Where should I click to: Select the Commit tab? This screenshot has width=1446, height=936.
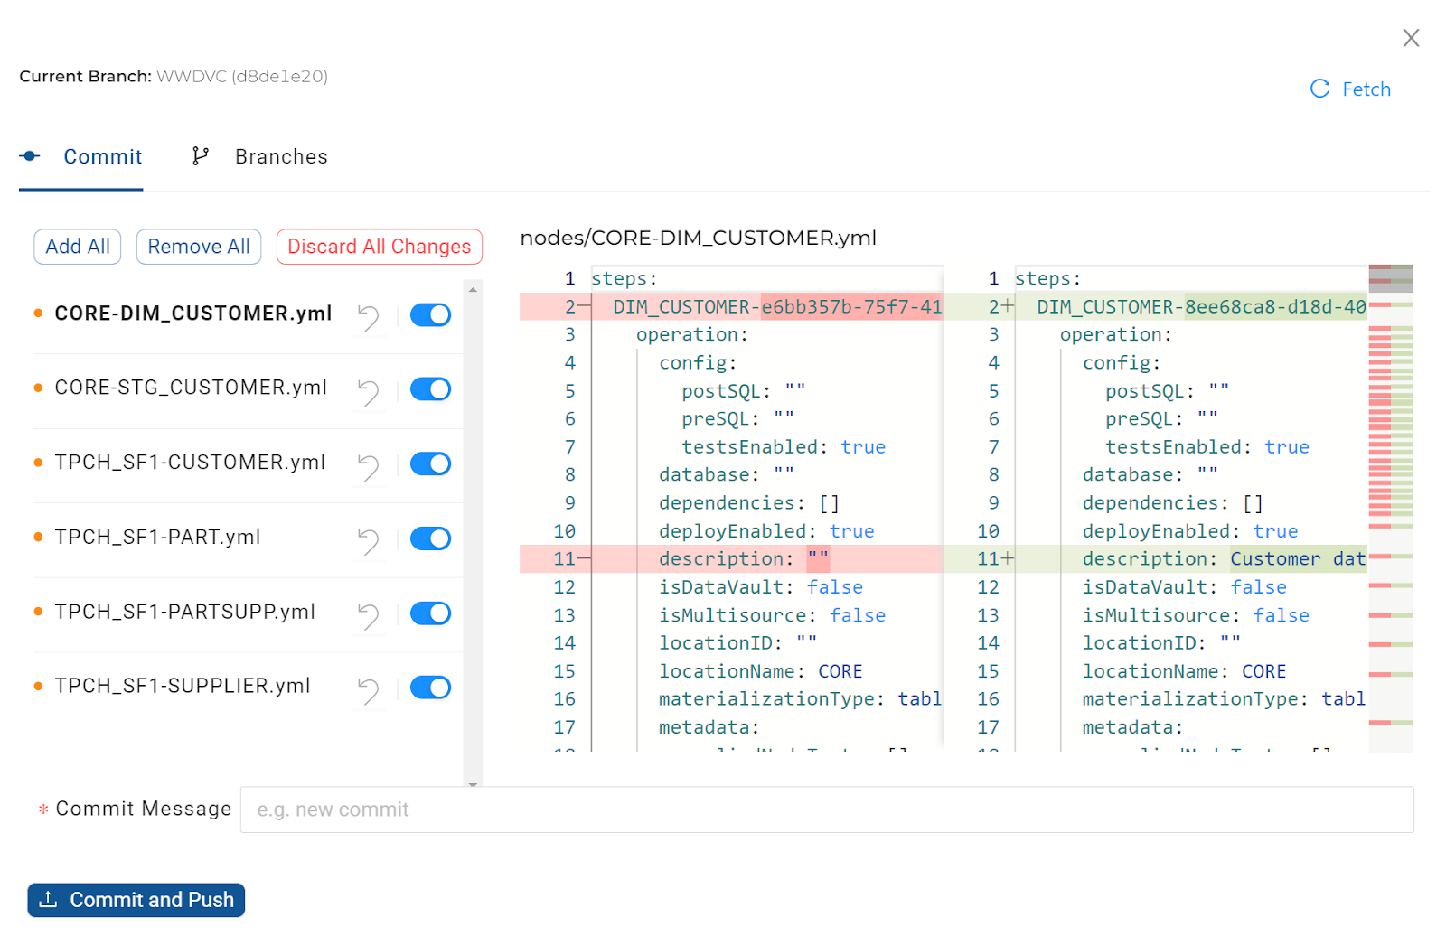tap(102, 155)
